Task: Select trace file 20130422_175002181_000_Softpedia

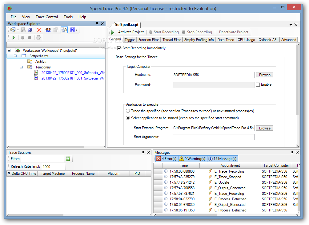Action: [73, 73]
